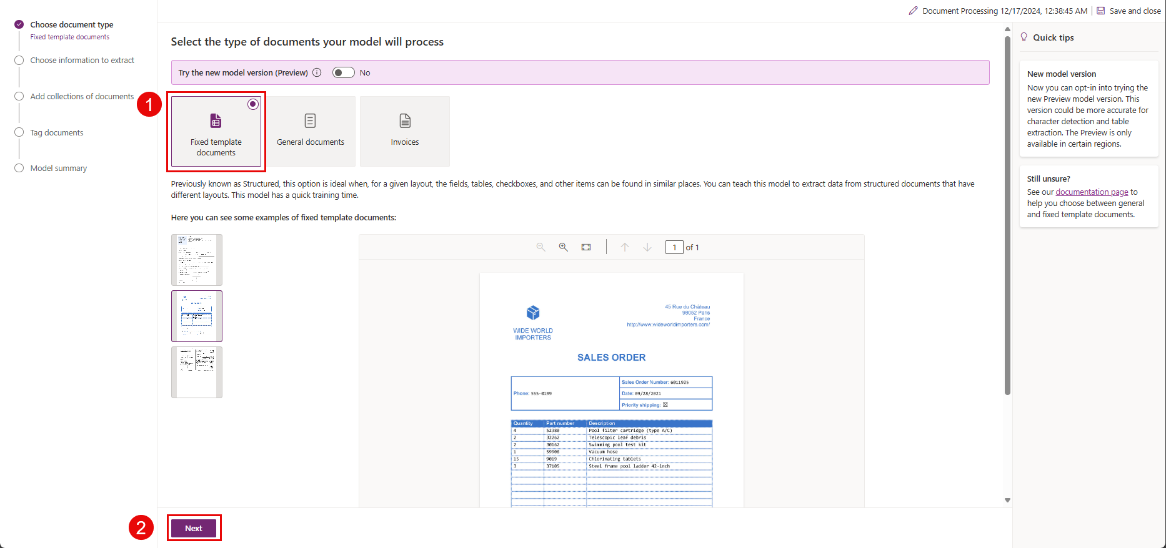The height and width of the screenshot is (548, 1166).
Task: Choose the Invoices document type tile
Action: [x=405, y=131]
